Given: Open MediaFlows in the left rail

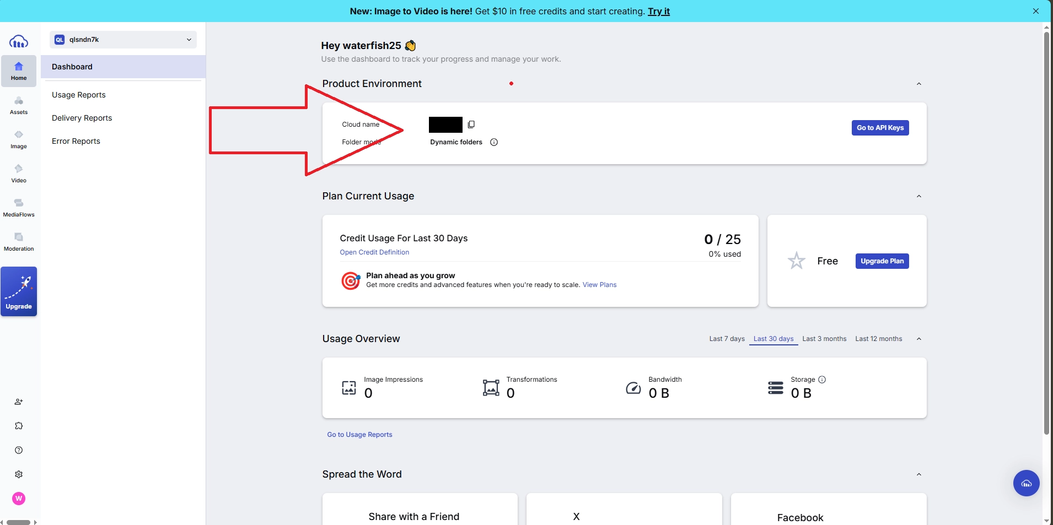Looking at the screenshot, I should pyautogui.click(x=19, y=208).
